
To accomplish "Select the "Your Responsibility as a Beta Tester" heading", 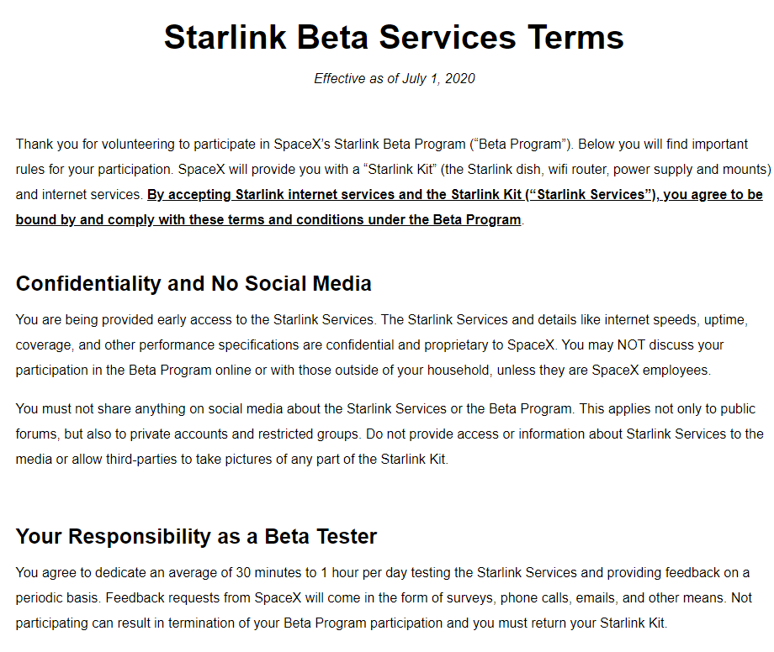I will coord(196,536).
